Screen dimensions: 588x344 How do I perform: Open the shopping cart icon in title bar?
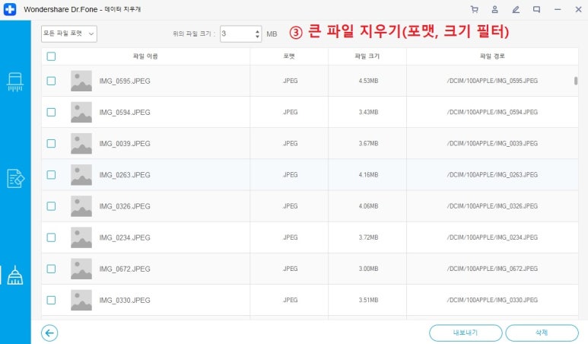point(475,9)
